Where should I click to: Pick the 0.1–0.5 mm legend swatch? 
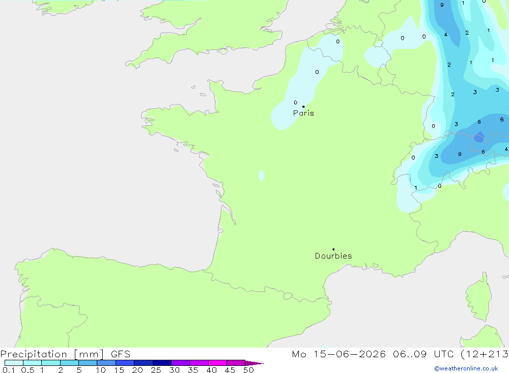[14, 363]
